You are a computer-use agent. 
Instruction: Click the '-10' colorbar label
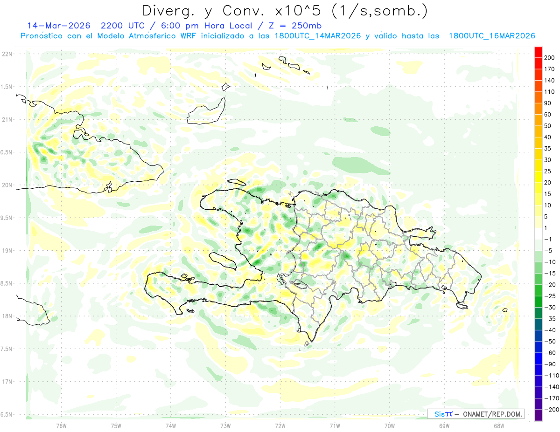pos(550,262)
